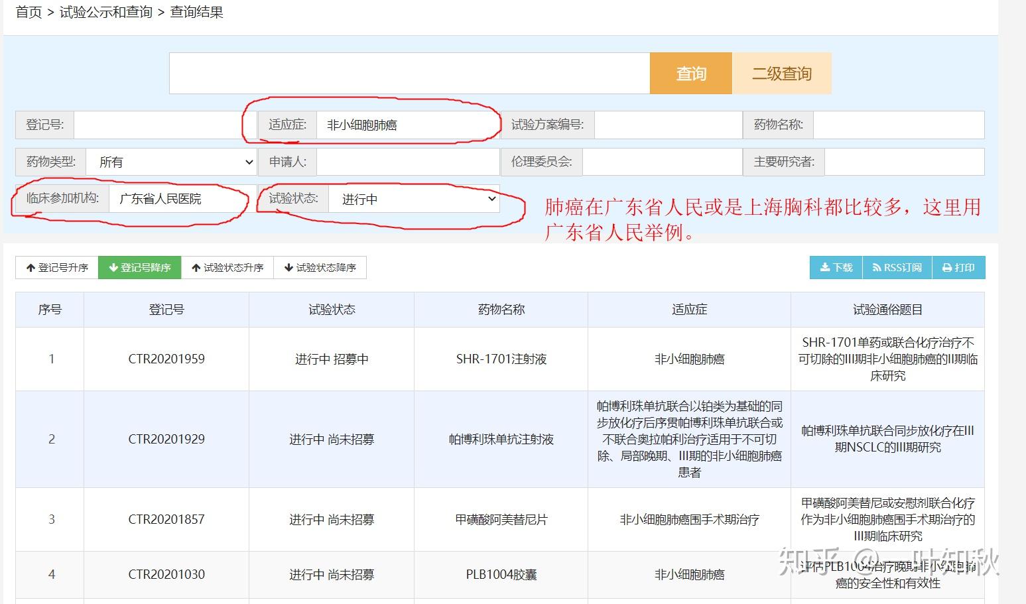Click the 药物名称 drug name field
The image size is (1026, 604).
click(899, 125)
